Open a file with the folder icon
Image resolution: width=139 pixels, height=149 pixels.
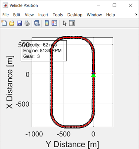click(12, 23)
